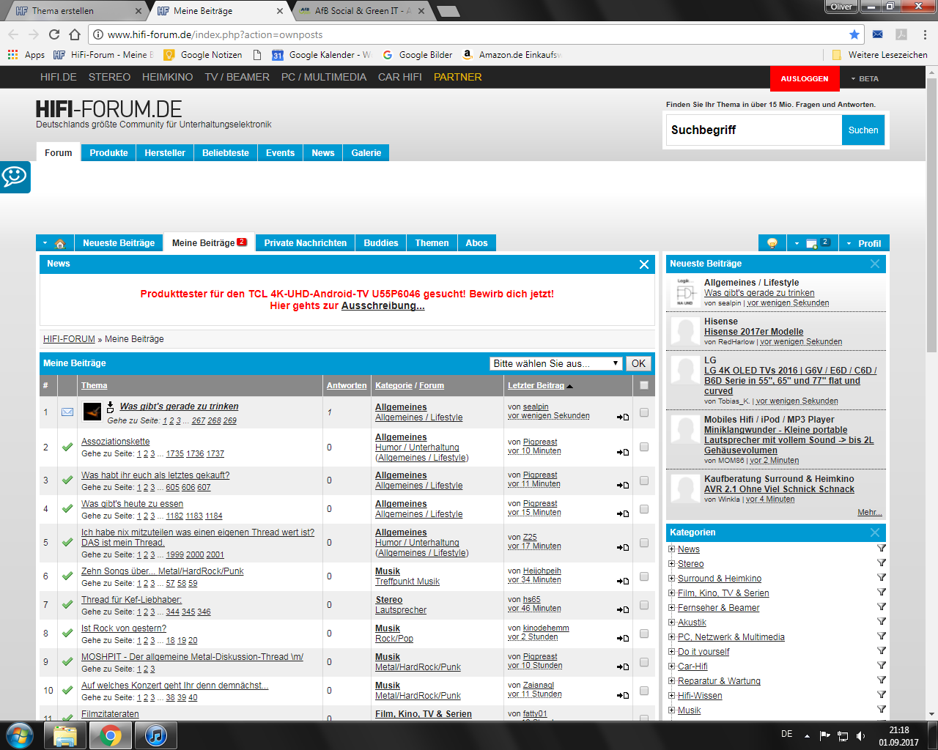Open the Filmzitateraten thread link

coord(110,714)
